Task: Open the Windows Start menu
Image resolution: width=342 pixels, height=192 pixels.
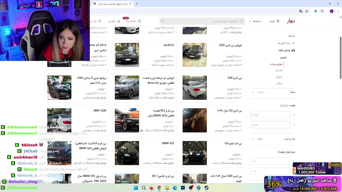Action: [136, 188]
